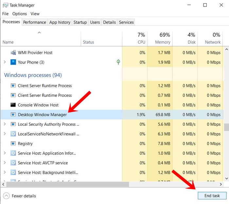This screenshot has width=229, height=204.
Task: Switch to the Performance tab
Action: tap(35, 22)
